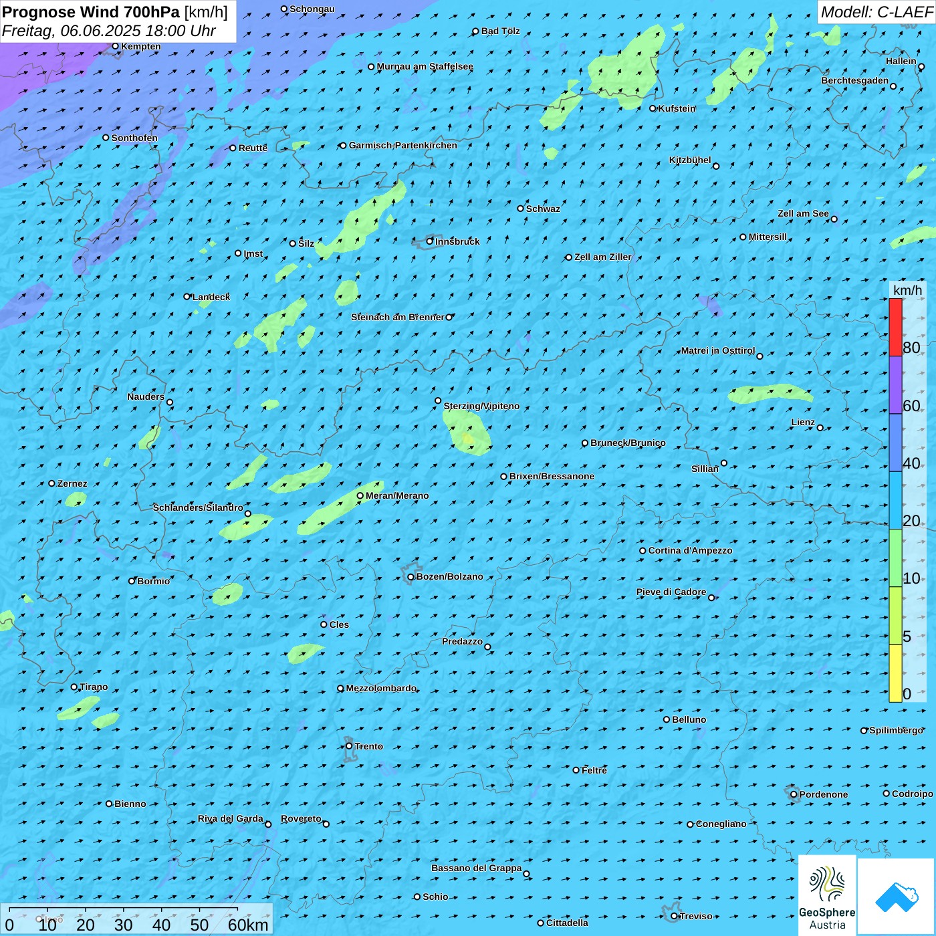Click the 'Matrei in Osttirol' label

pyautogui.click(x=718, y=350)
